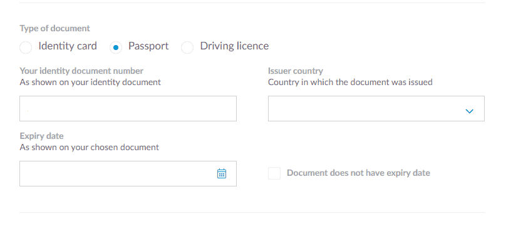Select the Identity card radio button
This screenshot has width=506, height=234.
pyautogui.click(x=26, y=48)
